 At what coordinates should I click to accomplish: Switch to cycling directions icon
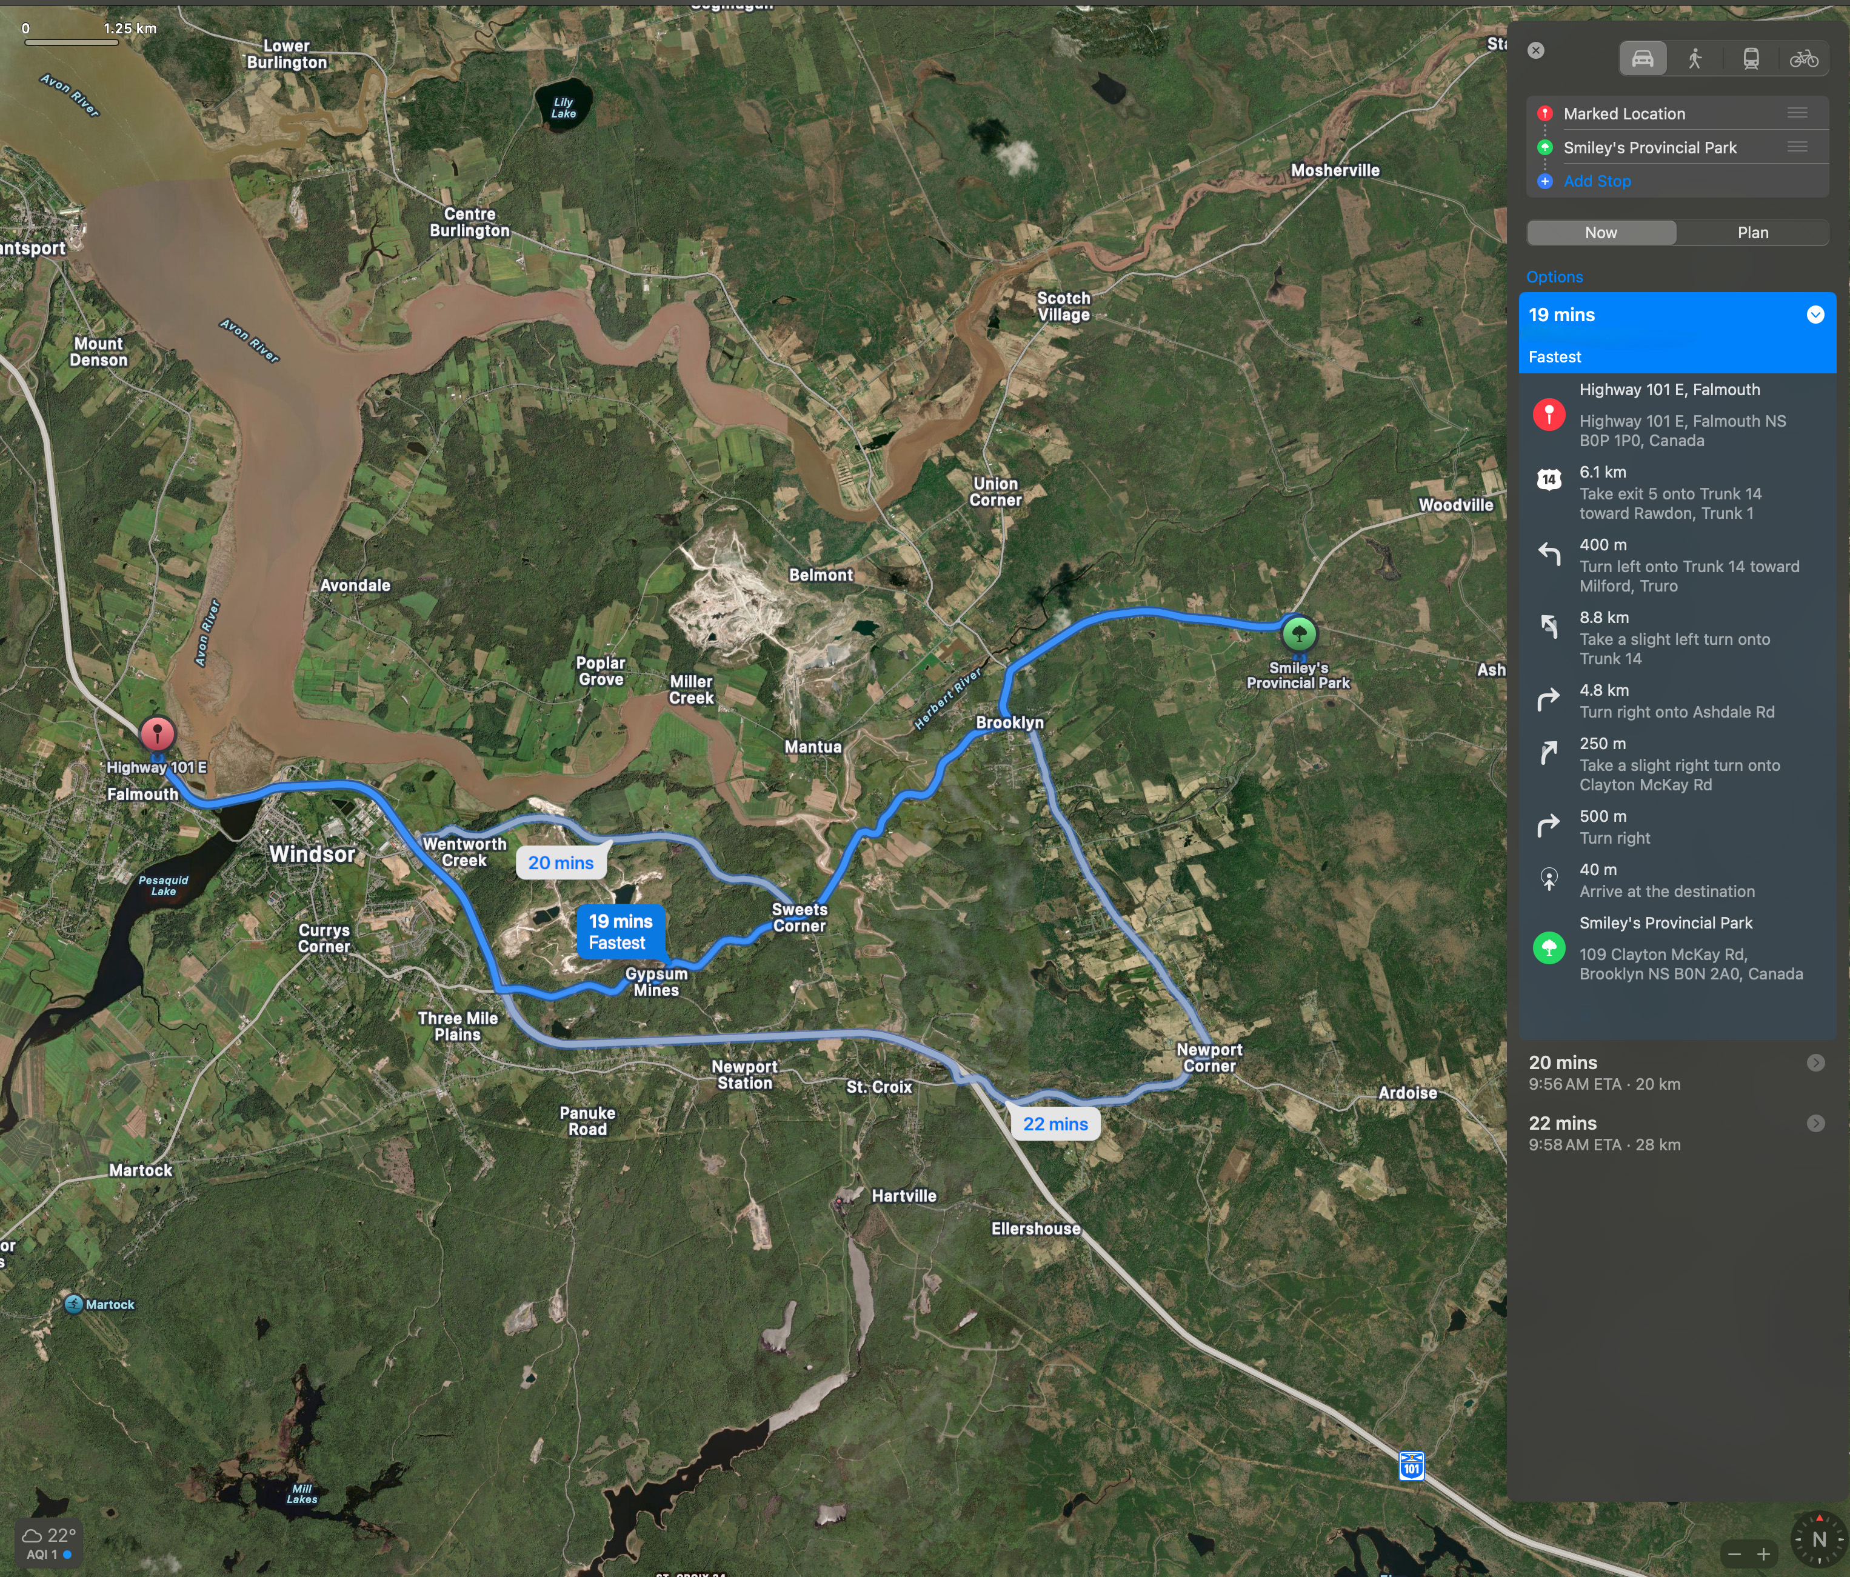click(x=1803, y=59)
